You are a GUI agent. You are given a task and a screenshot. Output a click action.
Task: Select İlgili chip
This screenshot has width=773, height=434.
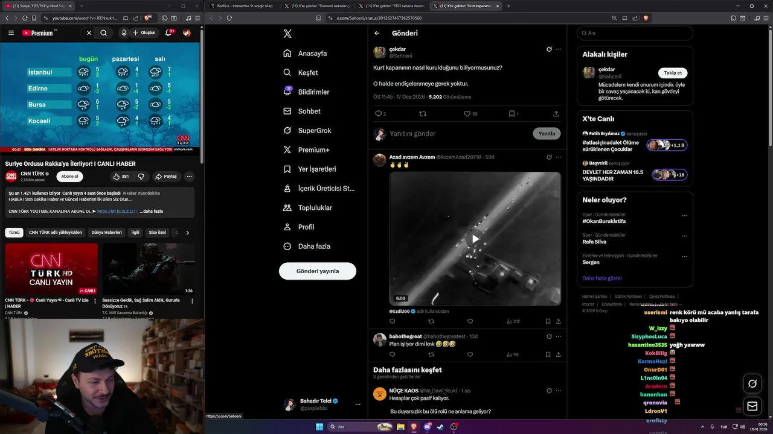coord(135,232)
